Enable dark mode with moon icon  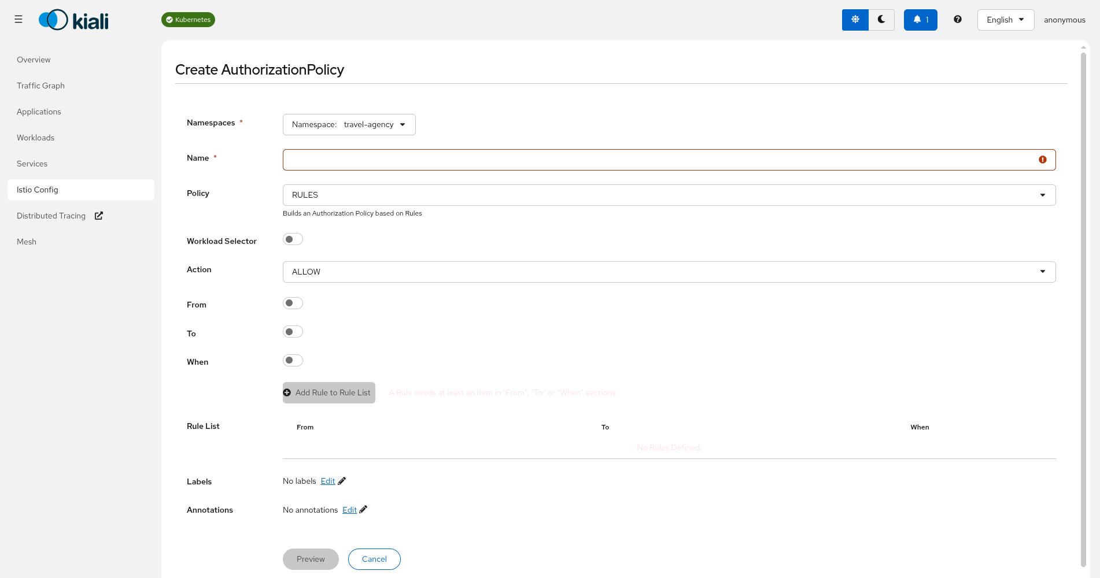click(881, 19)
